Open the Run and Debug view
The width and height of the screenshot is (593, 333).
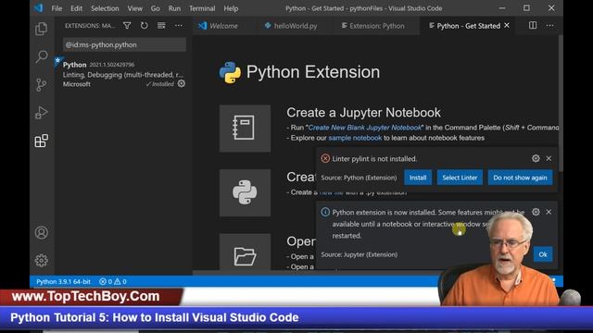coord(41,113)
